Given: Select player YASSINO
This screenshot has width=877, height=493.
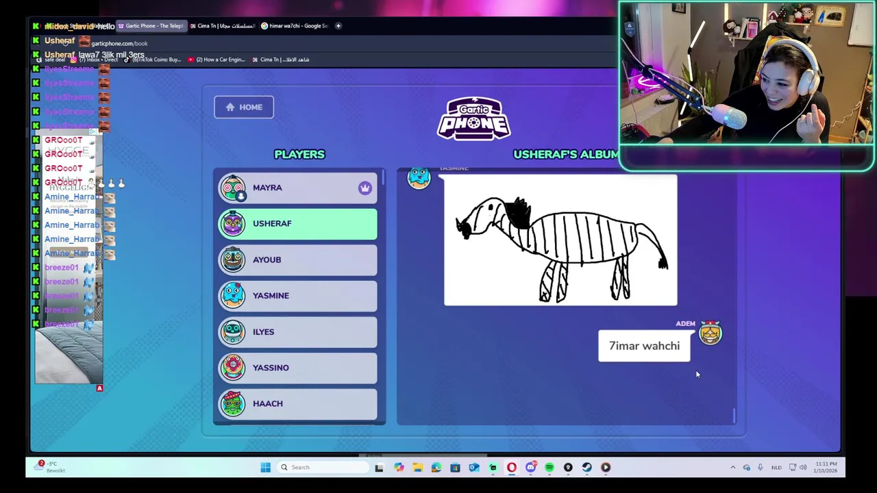Looking at the screenshot, I should click(298, 368).
